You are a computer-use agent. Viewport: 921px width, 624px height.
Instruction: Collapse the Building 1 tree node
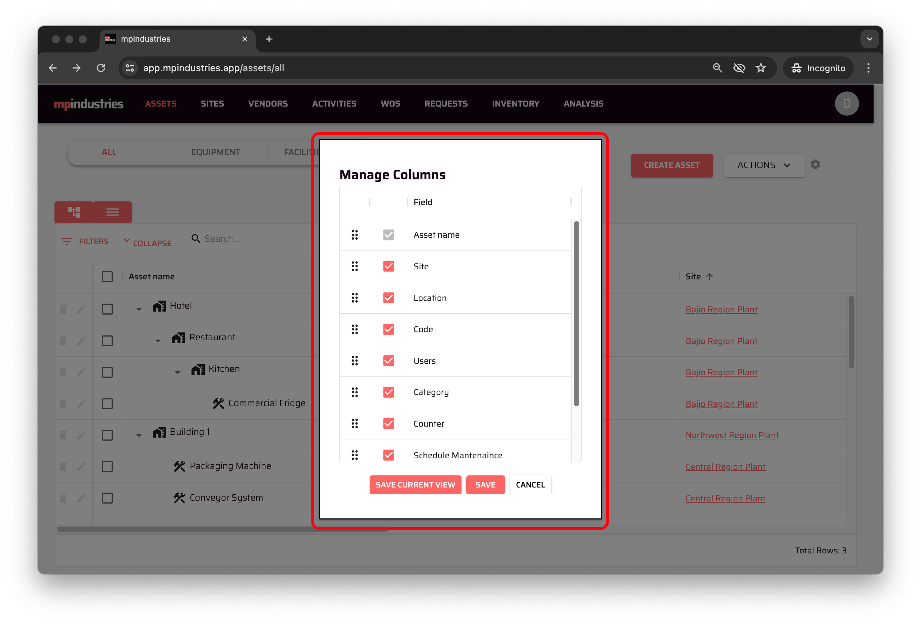pos(139,435)
